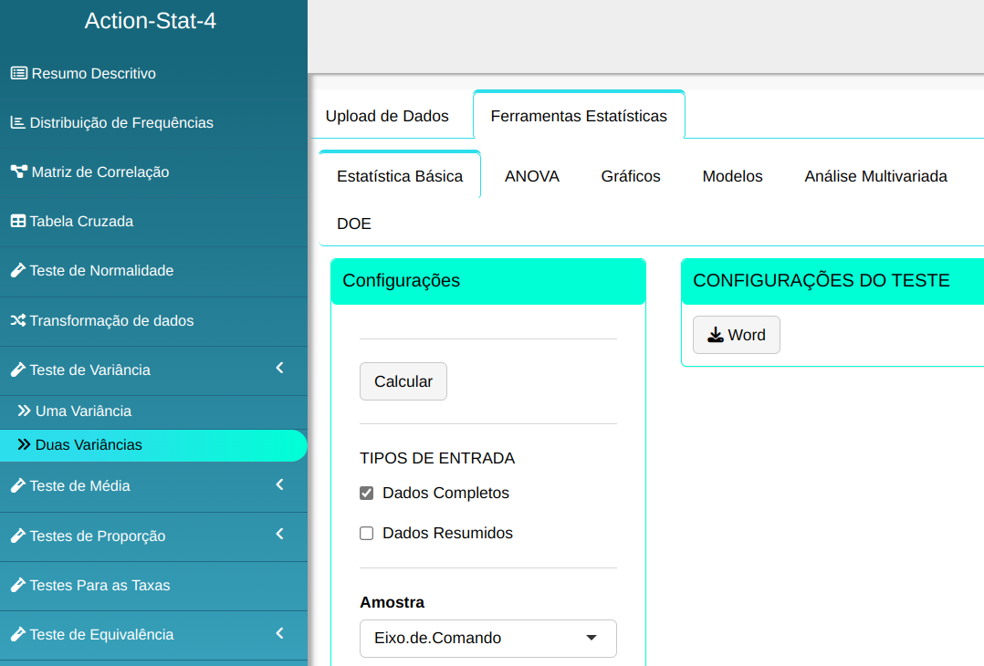This screenshot has height=666, width=984.
Task: Click the Testes Para as Taxas icon
Action: (x=17, y=586)
